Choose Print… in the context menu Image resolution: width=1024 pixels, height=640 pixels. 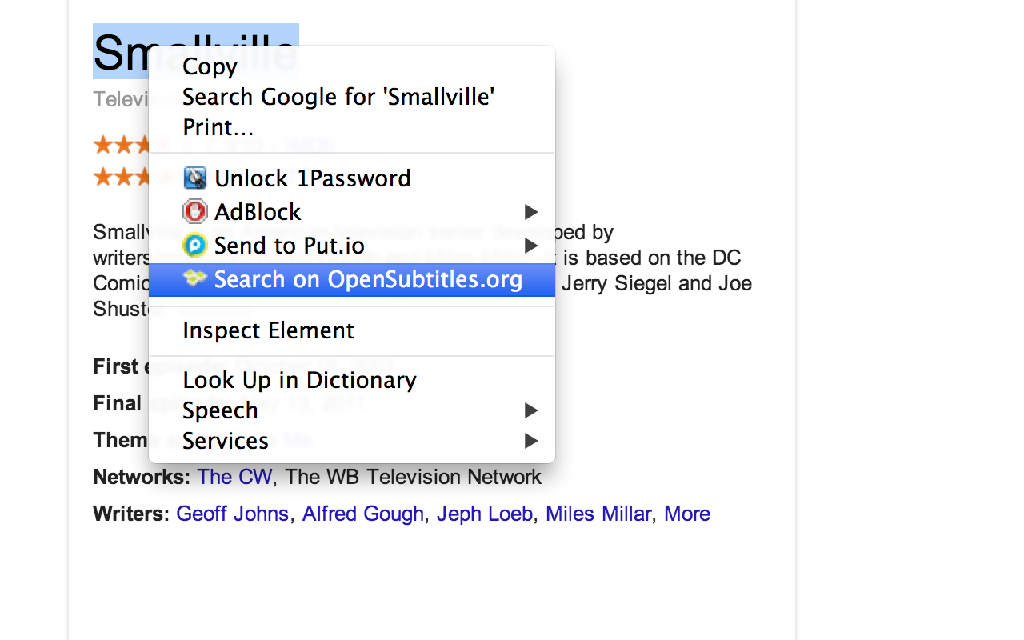352,127
